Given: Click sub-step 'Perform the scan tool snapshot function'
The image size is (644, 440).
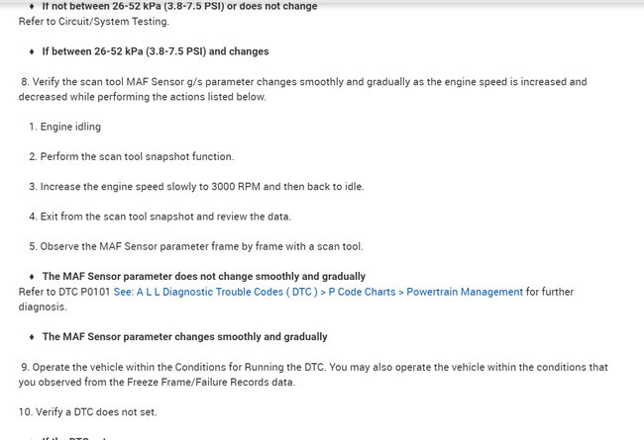Looking at the screenshot, I should point(137,156).
